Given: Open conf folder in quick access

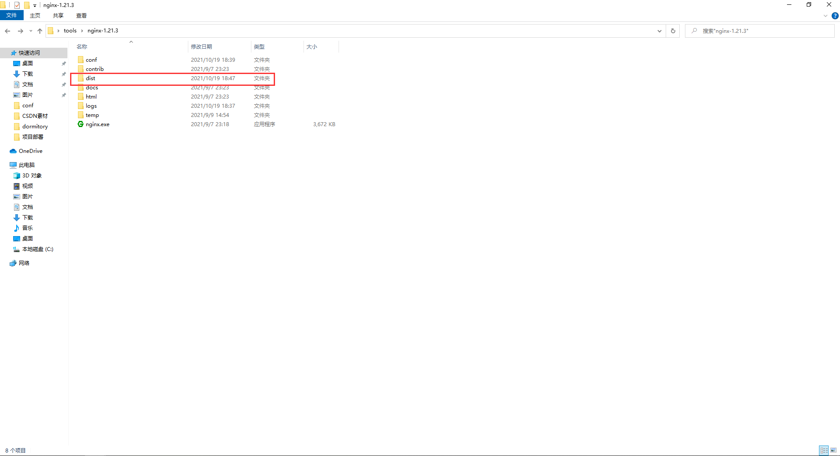Looking at the screenshot, I should click(x=28, y=105).
